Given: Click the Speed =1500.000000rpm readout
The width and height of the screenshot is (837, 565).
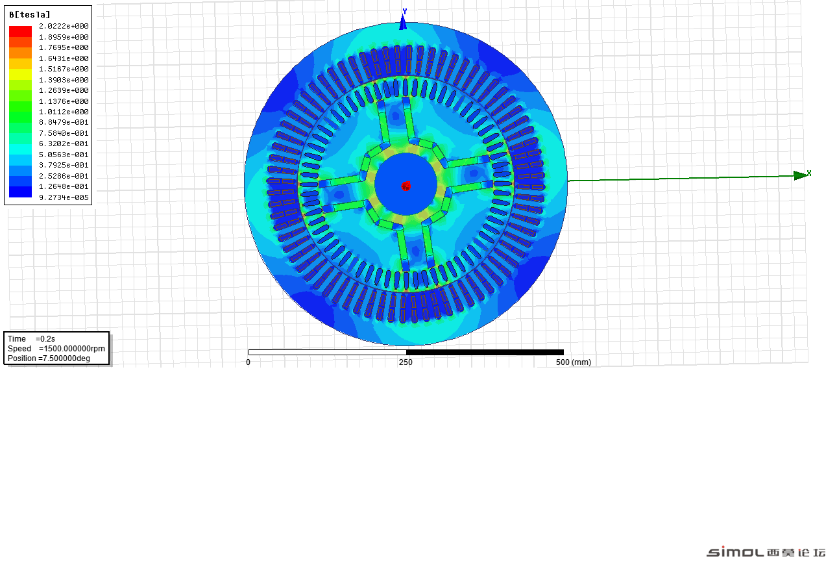Looking at the screenshot, I should [x=56, y=349].
